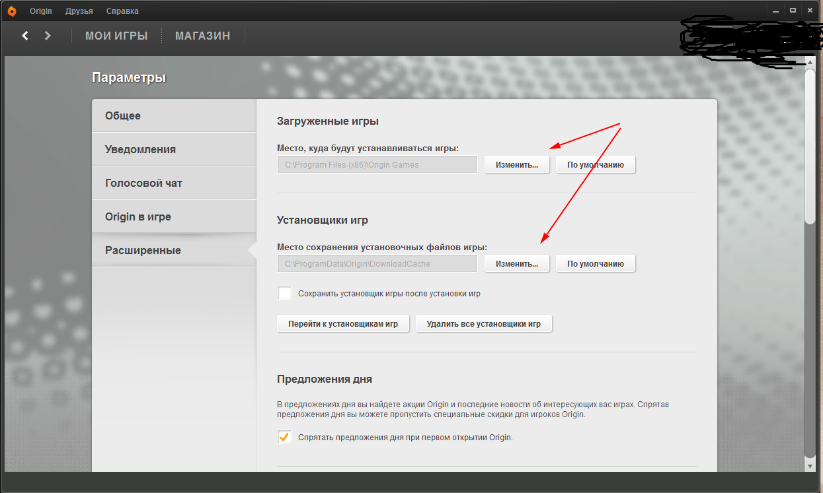Select the Уведомления settings section
This screenshot has height=493, width=823.
[x=174, y=149]
